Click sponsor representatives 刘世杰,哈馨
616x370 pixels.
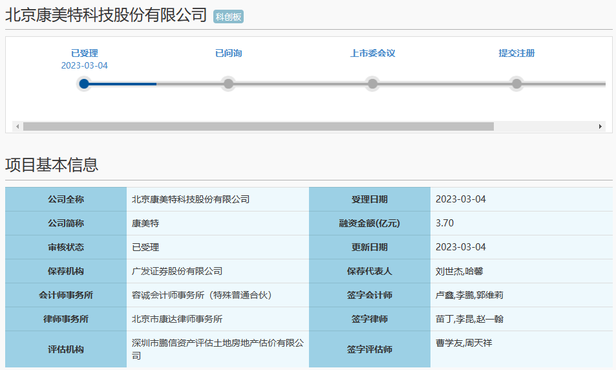(459, 271)
